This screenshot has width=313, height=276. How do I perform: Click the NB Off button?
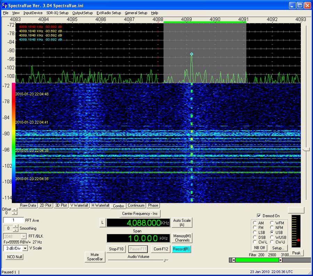coord(259,248)
